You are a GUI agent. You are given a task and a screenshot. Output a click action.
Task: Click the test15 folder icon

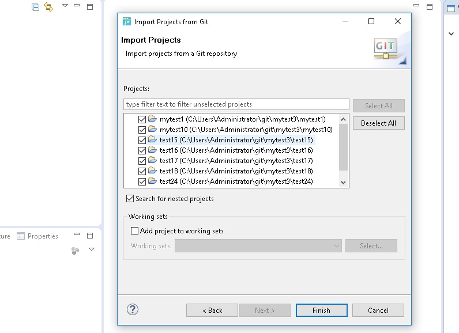coord(152,139)
